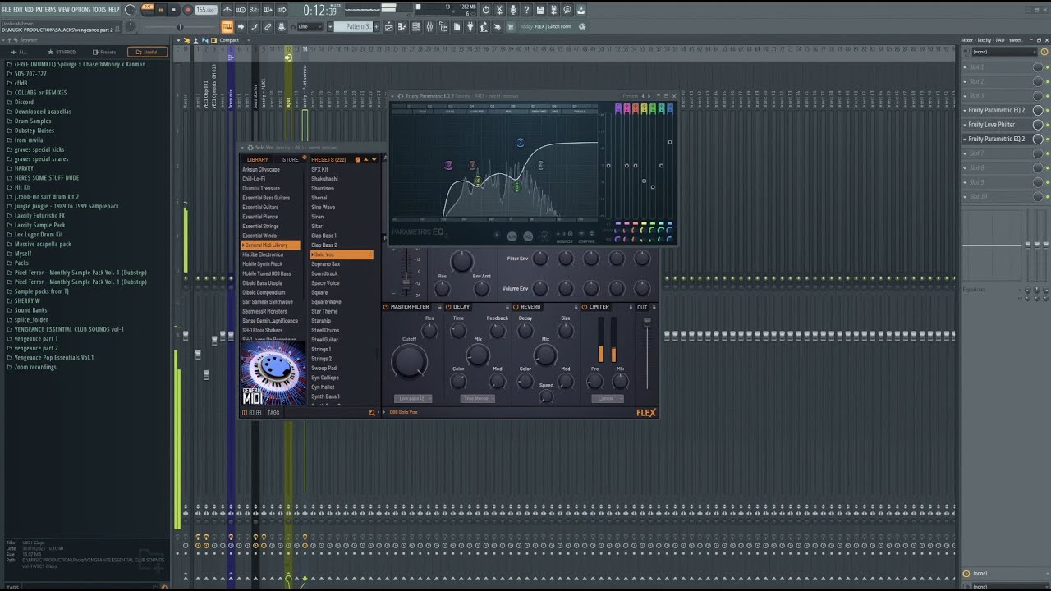1051x591 pixels.
Task: Open the OPTIONS menu
Action: click(x=81, y=10)
